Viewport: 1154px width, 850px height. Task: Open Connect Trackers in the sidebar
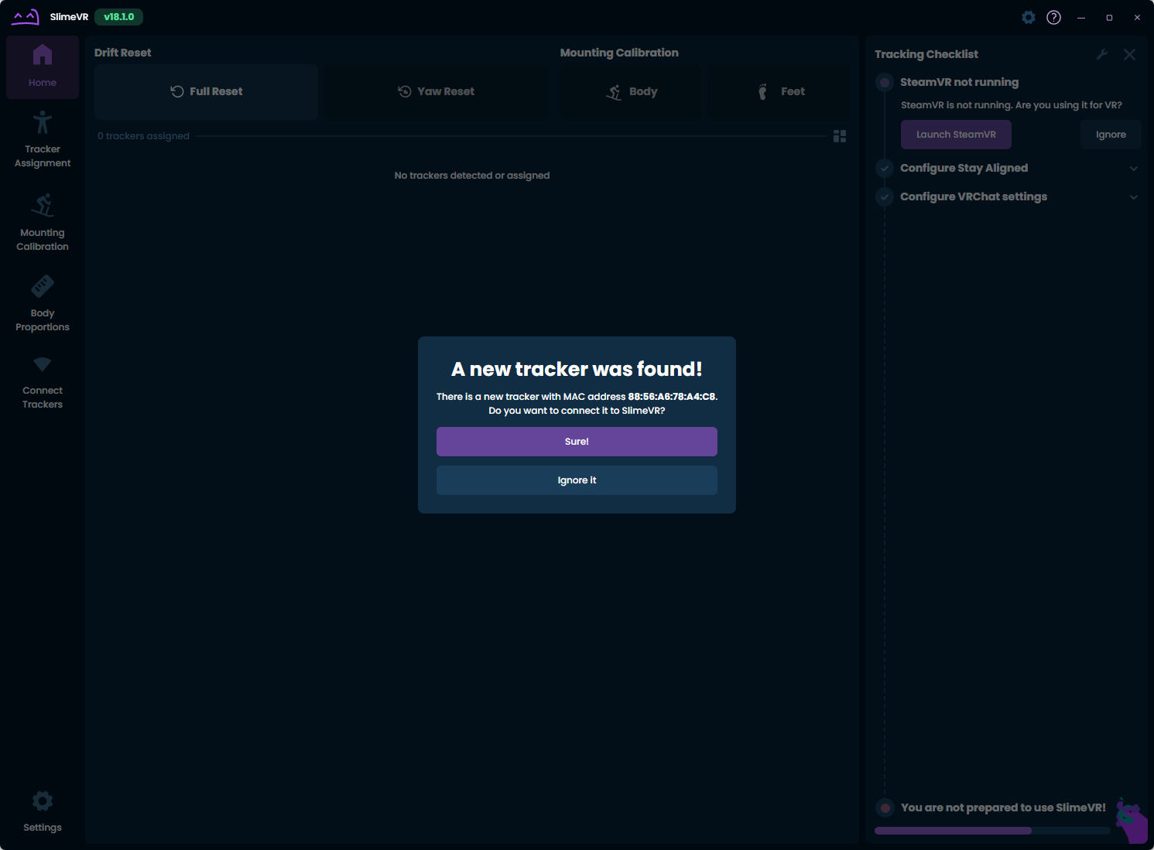[43, 383]
